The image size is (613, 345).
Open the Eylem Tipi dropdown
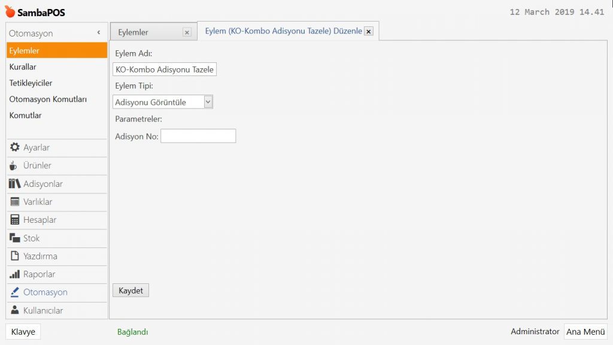coord(208,102)
